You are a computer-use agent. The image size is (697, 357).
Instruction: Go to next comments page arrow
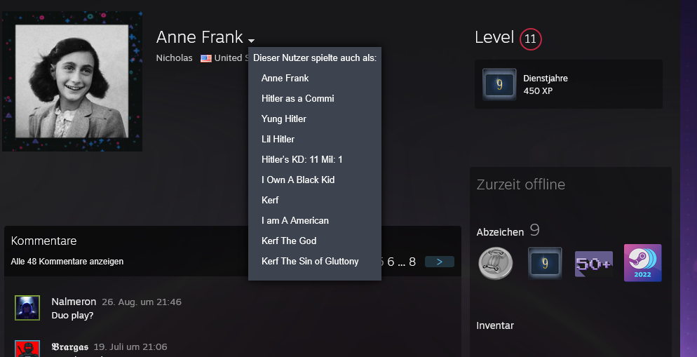pos(439,262)
